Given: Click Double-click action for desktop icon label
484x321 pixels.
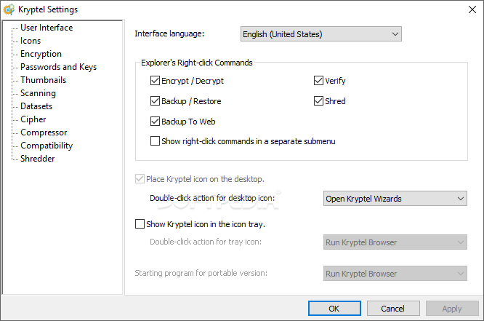Looking at the screenshot, I should 212,198.
